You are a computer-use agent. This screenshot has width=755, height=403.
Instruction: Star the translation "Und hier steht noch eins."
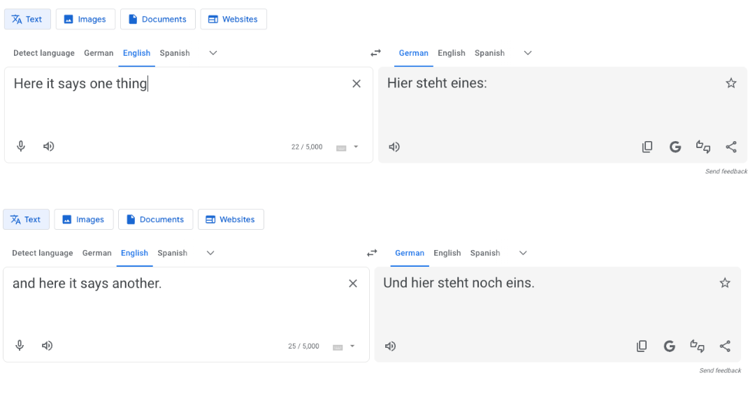[x=725, y=283]
